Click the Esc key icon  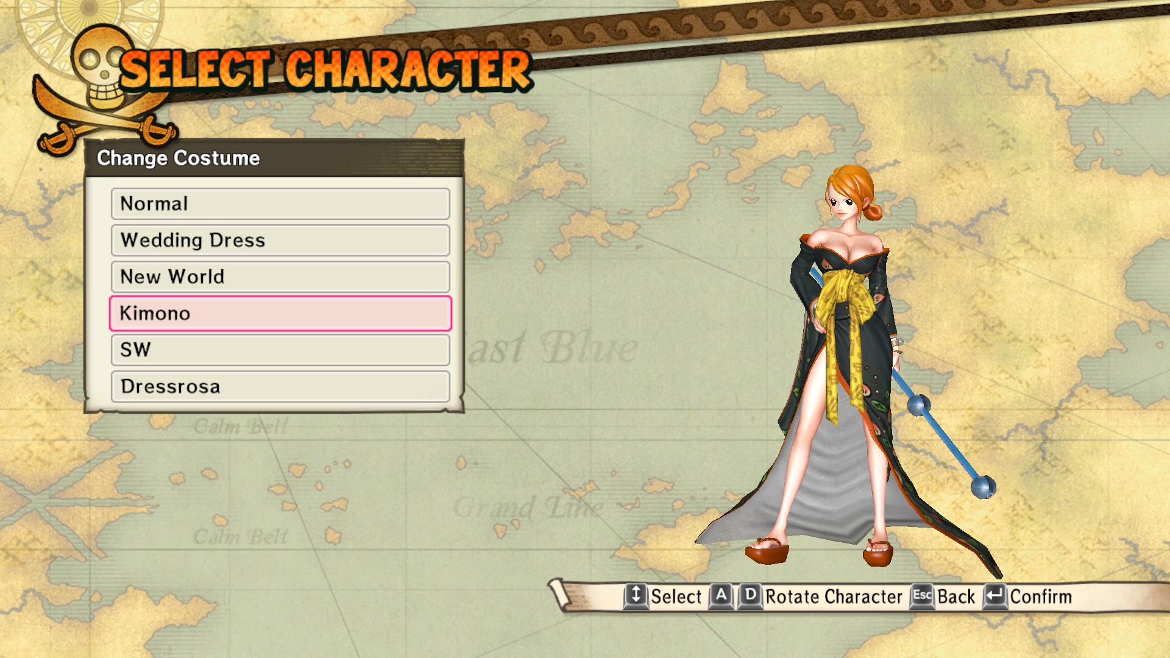coord(922,596)
